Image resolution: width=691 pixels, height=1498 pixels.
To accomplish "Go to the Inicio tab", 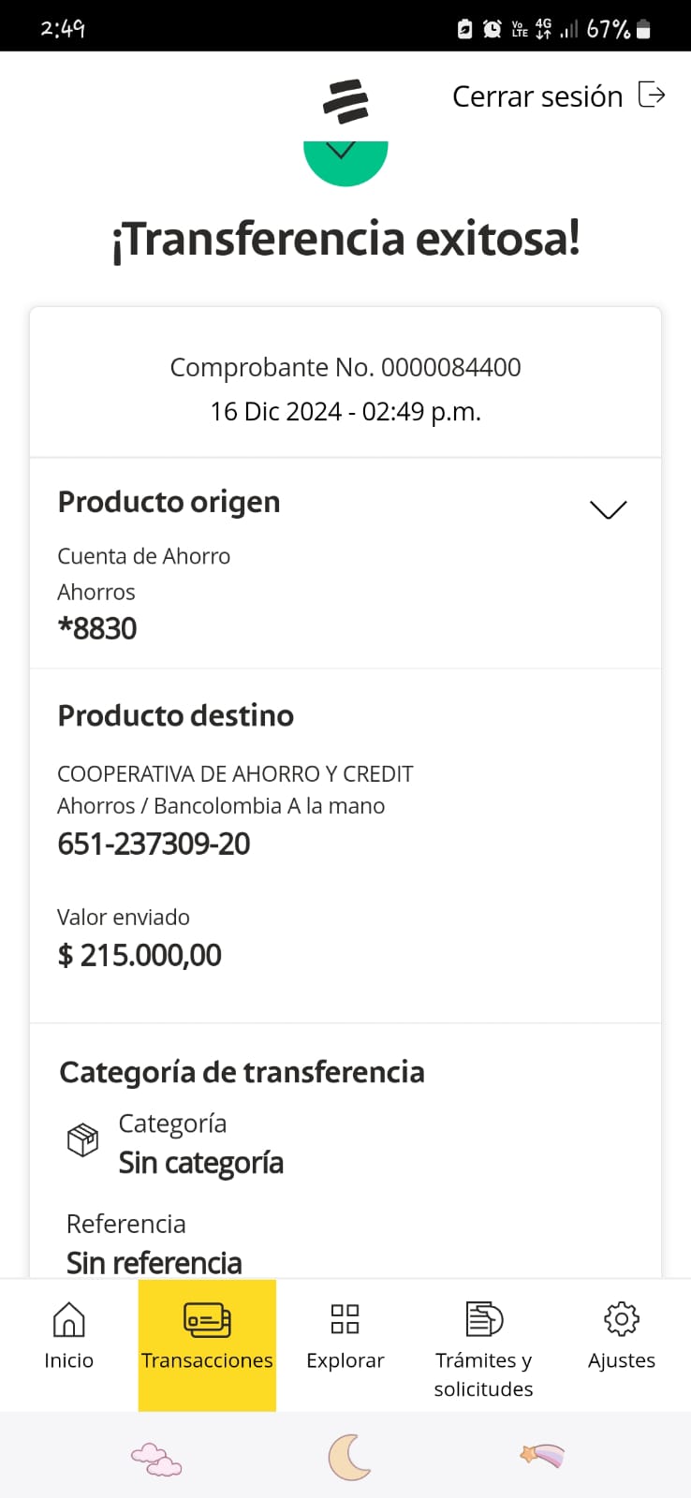I will point(68,1339).
